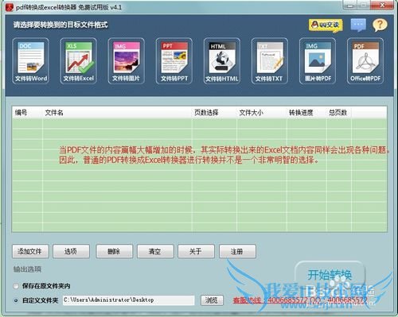The height and width of the screenshot is (317, 398).
Task: Click the 浏览 browse button
Action: (x=212, y=300)
